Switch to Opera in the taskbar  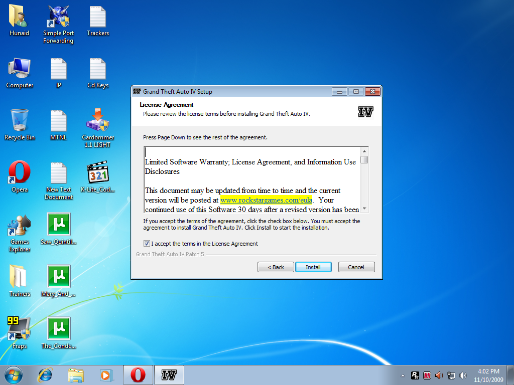138,375
